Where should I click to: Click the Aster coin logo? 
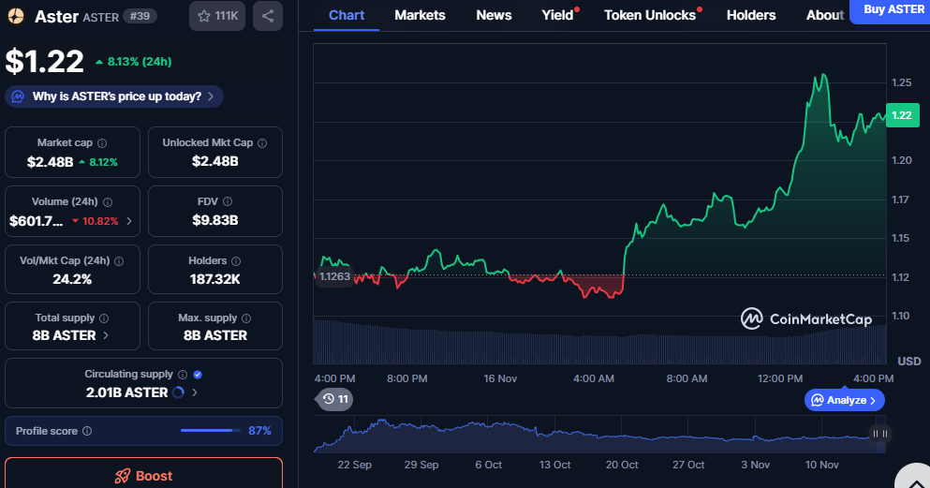pyautogui.click(x=16, y=16)
